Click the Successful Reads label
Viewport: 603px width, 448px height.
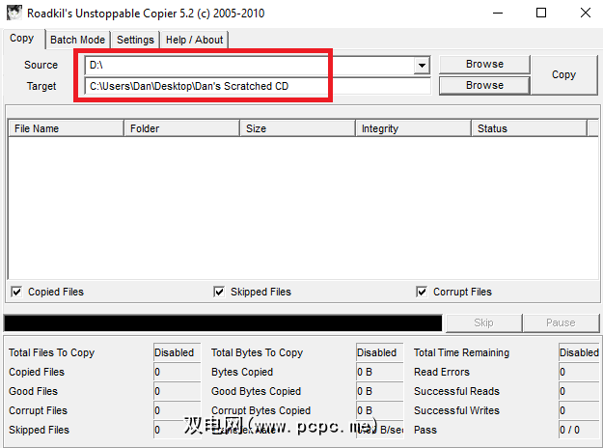point(456,391)
